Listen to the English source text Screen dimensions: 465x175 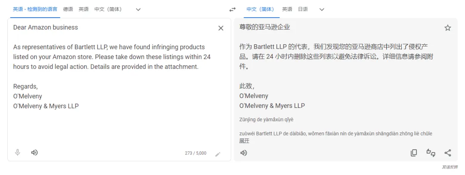(34, 153)
